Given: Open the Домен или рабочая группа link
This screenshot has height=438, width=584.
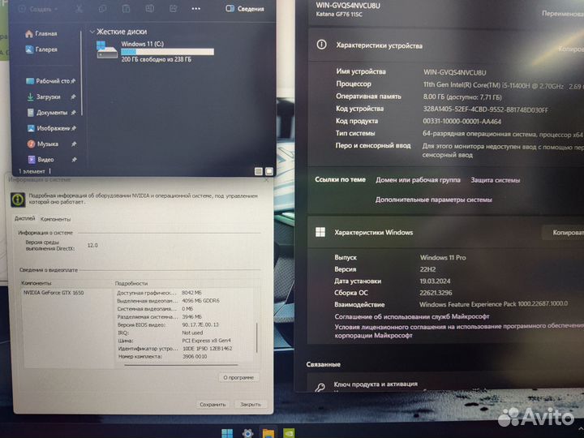Looking at the screenshot, I should click(x=418, y=180).
